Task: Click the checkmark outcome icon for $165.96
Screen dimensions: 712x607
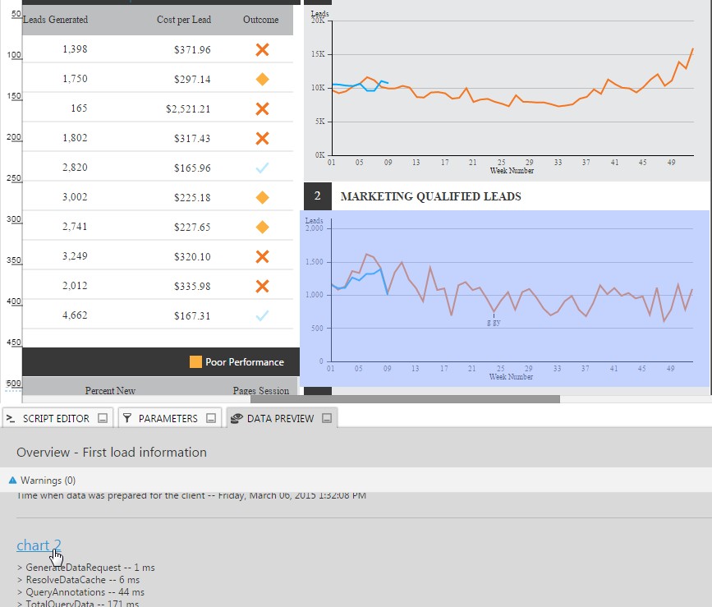Action: click(262, 168)
